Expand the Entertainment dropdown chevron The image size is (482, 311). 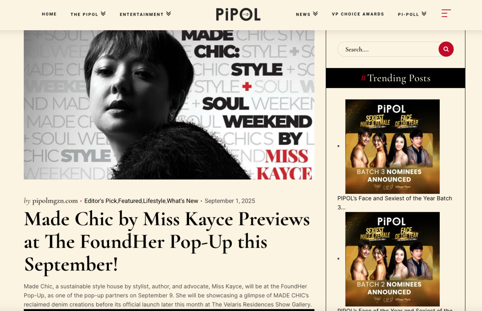click(x=169, y=14)
